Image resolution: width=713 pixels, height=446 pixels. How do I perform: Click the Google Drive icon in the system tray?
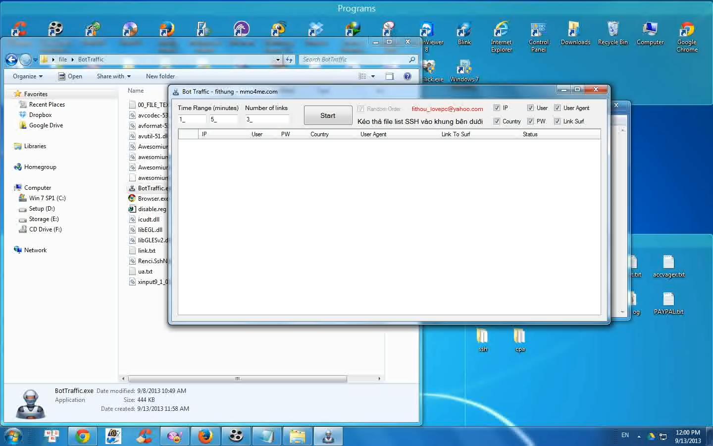[x=651, y=436]
